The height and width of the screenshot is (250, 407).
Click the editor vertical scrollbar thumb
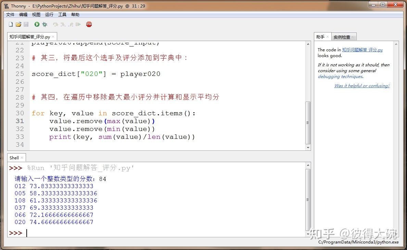(308, 123)
